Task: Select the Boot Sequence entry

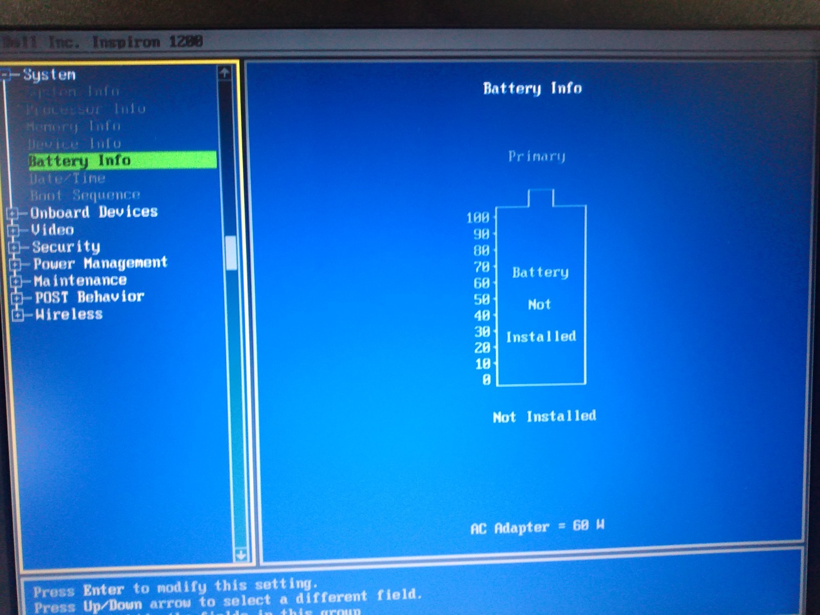Action: click(85, 195)
